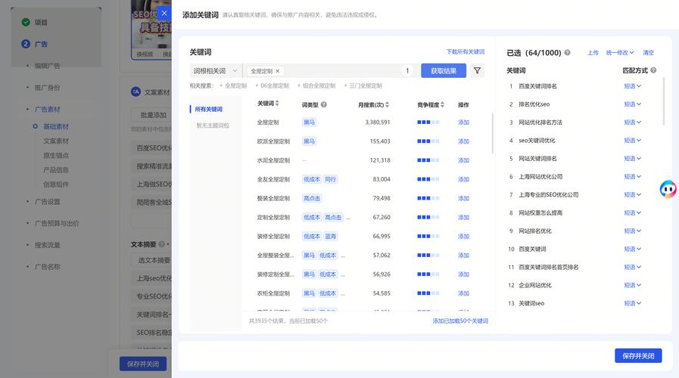
Task: Close the 添加关键词 panel with blue X
Action: point(164,13)
